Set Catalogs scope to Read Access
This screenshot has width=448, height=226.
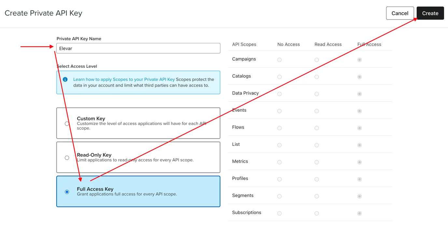[x=316, y=77]
